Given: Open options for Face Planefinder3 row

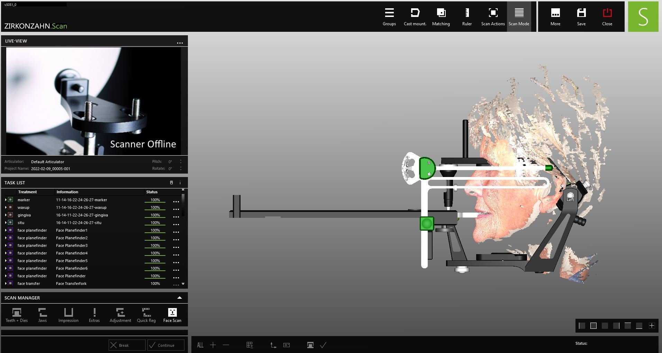Looking at the screenshot, I should pyautogui.click(x=176, y=247).
